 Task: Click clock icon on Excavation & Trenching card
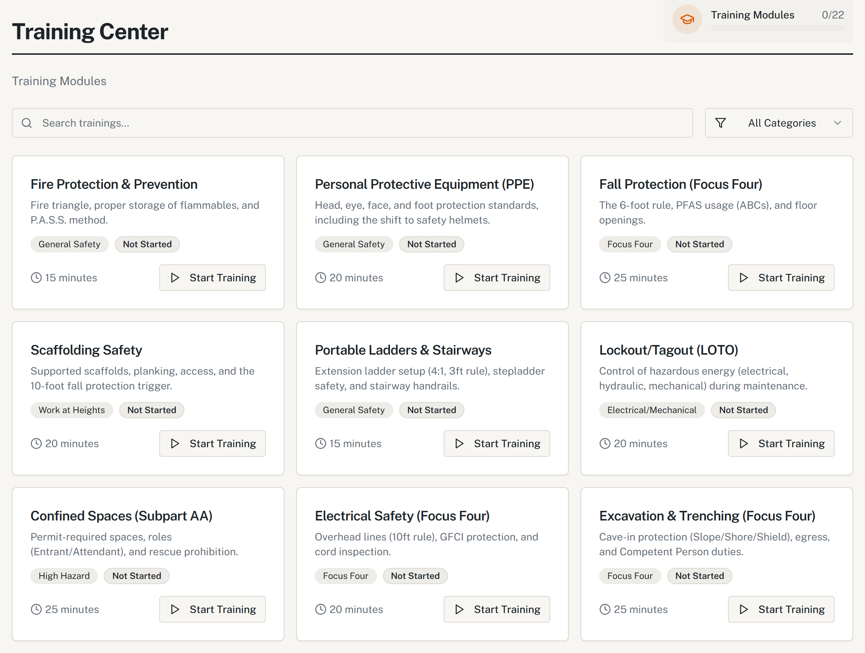[605, 609]
